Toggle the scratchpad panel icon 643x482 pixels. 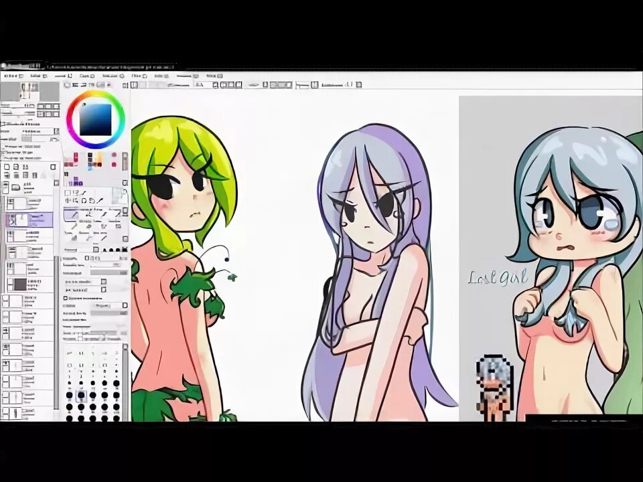109,85
